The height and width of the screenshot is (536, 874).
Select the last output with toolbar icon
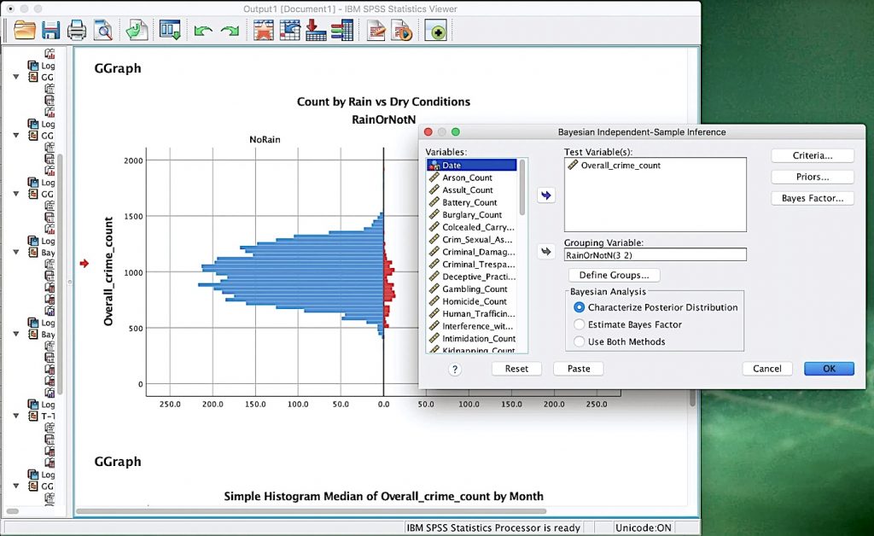coord(435,30)
